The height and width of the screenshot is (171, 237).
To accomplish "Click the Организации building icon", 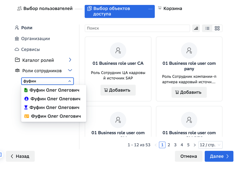I will [x=17, y=39].
